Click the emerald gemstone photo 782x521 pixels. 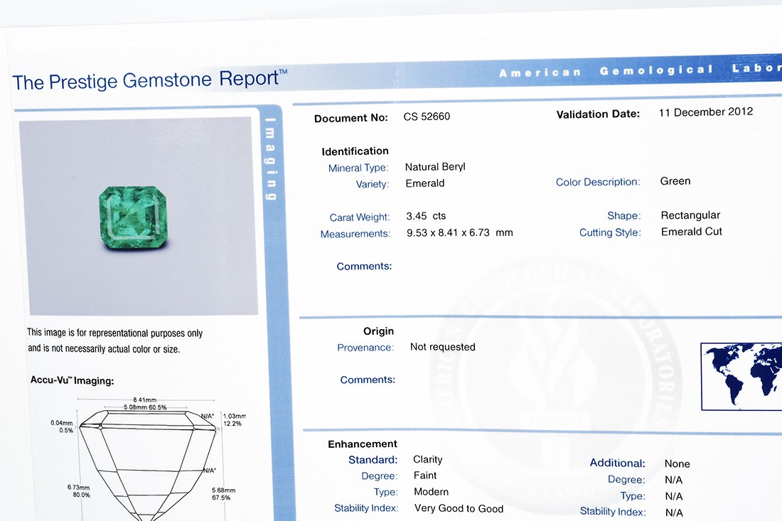click(138, 216)
